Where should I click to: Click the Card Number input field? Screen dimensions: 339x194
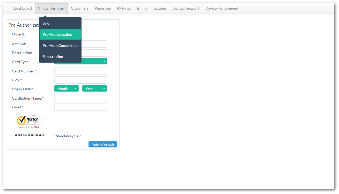pos(80,71)
